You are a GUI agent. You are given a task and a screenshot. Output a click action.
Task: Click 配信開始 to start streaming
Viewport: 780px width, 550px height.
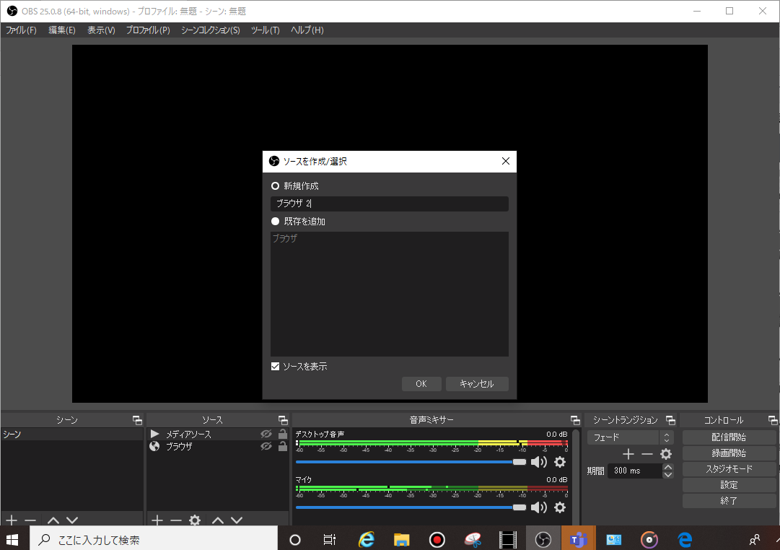(x=729, y=437)
